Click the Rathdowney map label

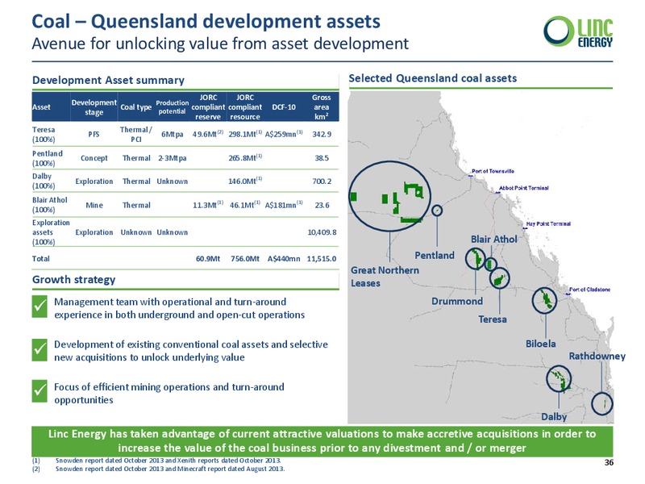point(597,357)
